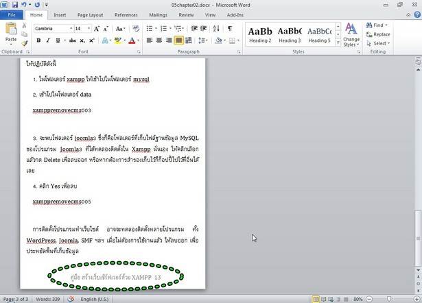Click the Paste icon
This screenshot has width=422, height=303.
pyautogui.click(x=11, y=29)
